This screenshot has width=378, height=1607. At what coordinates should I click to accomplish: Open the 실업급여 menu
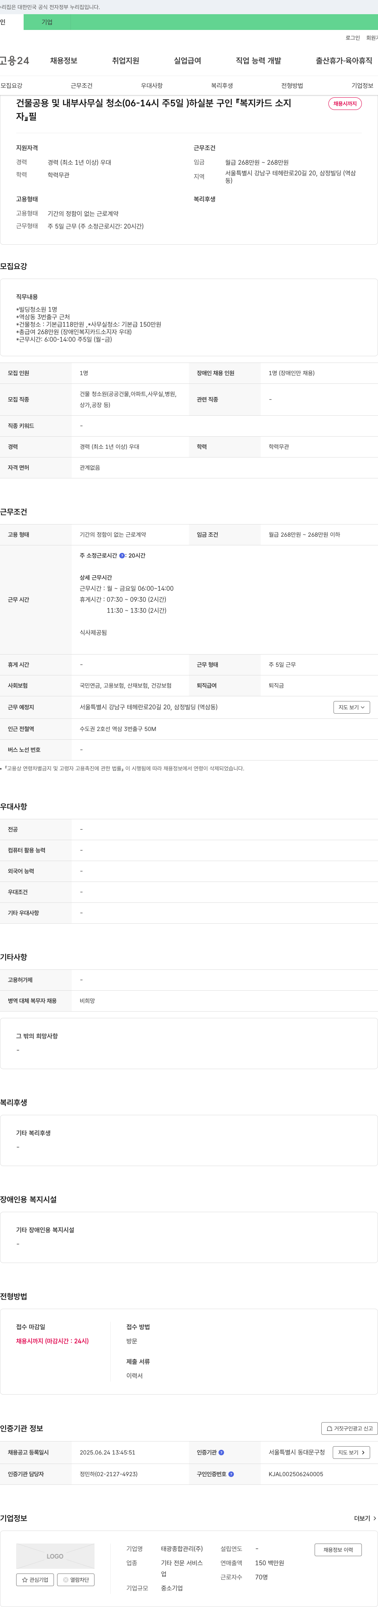coord(187,61)
